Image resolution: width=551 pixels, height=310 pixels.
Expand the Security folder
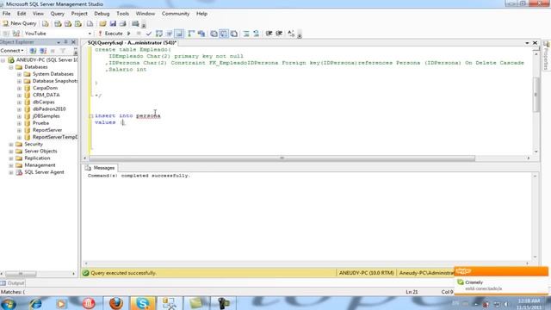click(11, 145)
